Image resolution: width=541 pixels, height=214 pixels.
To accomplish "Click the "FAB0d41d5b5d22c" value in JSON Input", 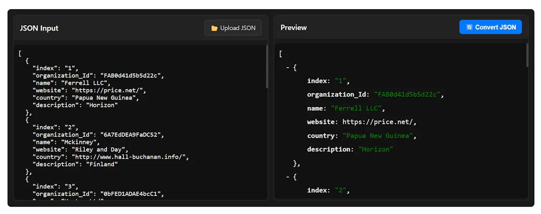I will 131,75.
